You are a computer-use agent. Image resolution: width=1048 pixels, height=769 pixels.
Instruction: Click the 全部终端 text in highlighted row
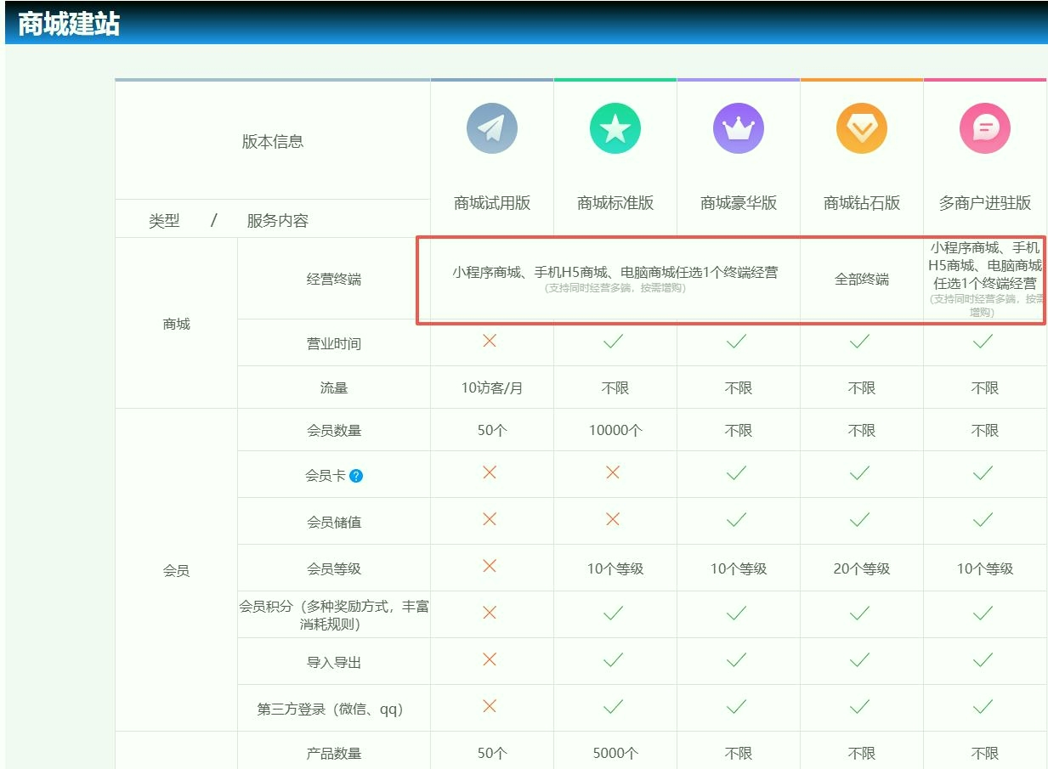click(861, 279)
